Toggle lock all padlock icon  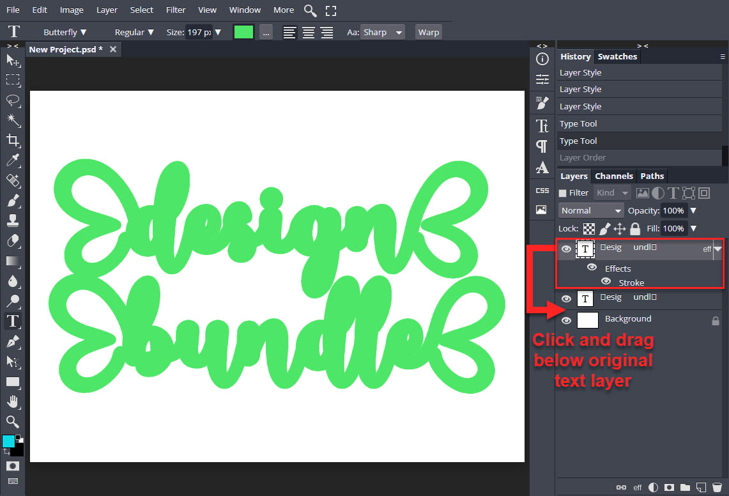coord(635,228)
